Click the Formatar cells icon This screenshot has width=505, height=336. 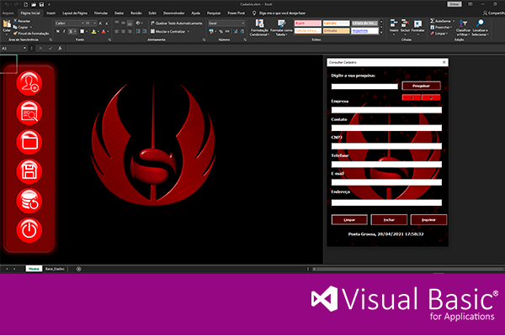coord(417,24)
